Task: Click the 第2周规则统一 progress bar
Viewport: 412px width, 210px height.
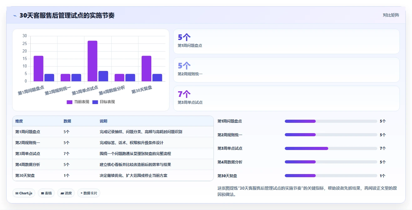Action: (x=331, y=135)
